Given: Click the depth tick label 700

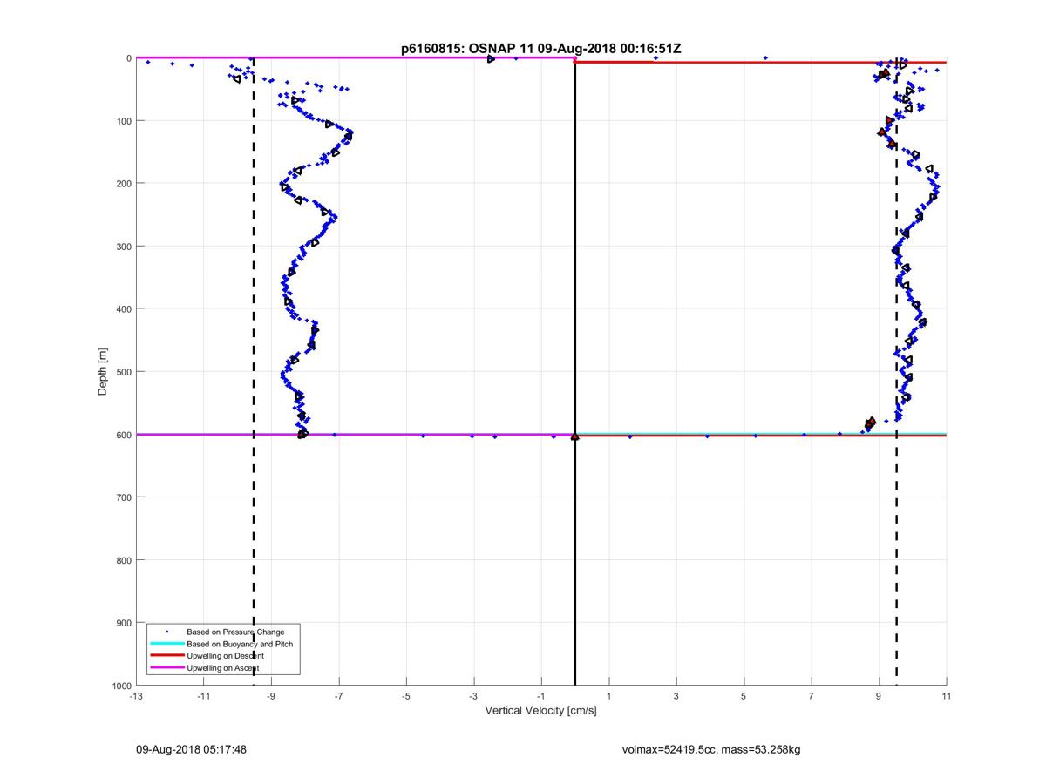Looking at the screenshot, I should point(123,497).
